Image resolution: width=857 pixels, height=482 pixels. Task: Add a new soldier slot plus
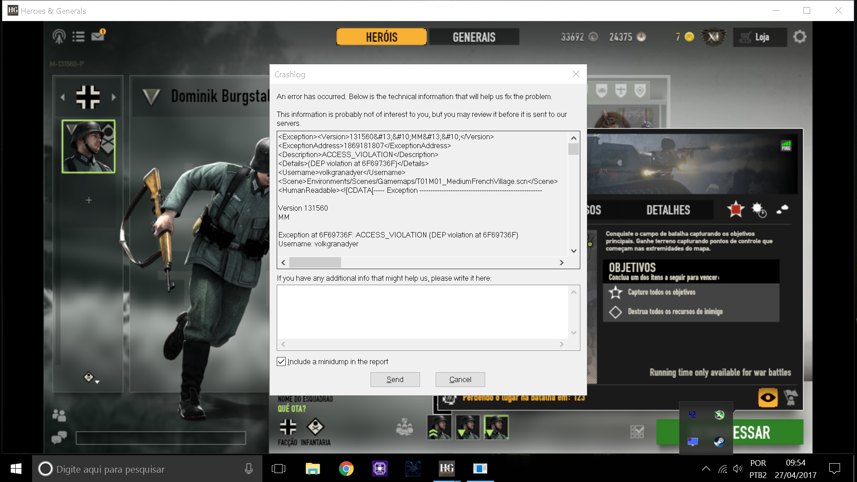tap(88, 200)
